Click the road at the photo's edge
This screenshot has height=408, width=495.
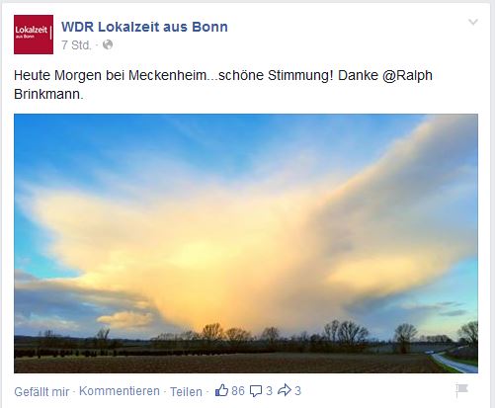[x=455, y=363]
